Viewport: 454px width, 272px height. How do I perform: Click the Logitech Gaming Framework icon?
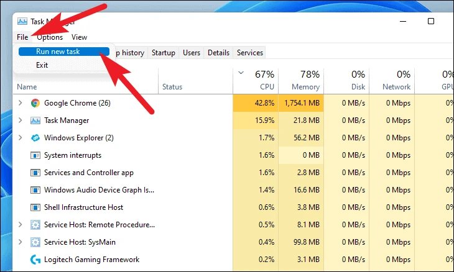pyautogui.click(x=35, y=260)
